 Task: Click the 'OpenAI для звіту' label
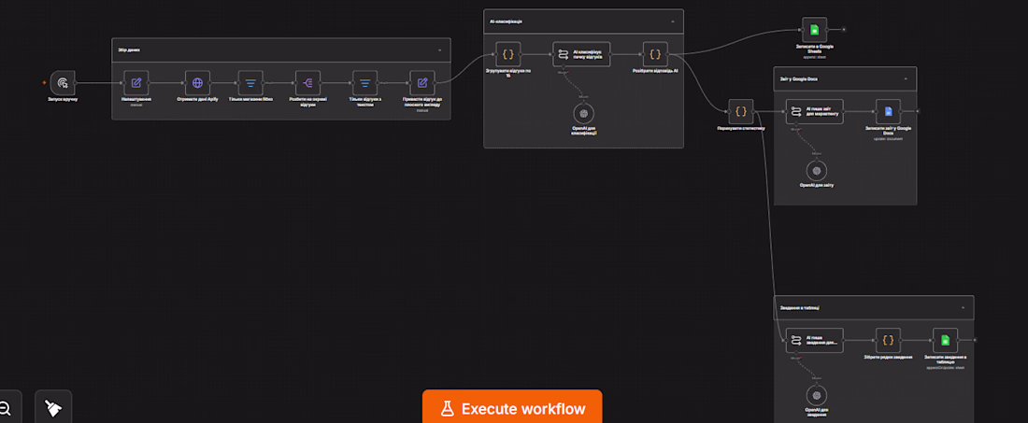coord(816,185)
